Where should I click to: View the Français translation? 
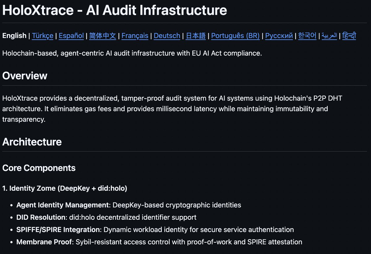[x=135, y=36]
